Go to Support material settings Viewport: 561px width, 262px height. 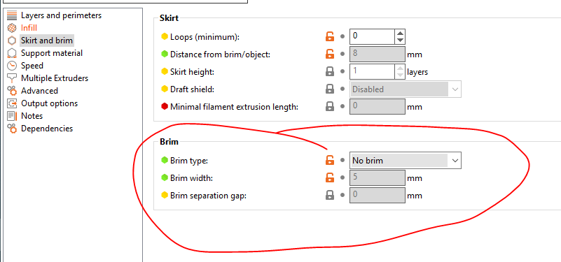[x=52, y=53]
